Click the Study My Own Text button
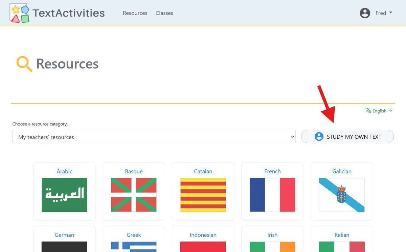This screenshot has height=252, width=406. point(347,137)
